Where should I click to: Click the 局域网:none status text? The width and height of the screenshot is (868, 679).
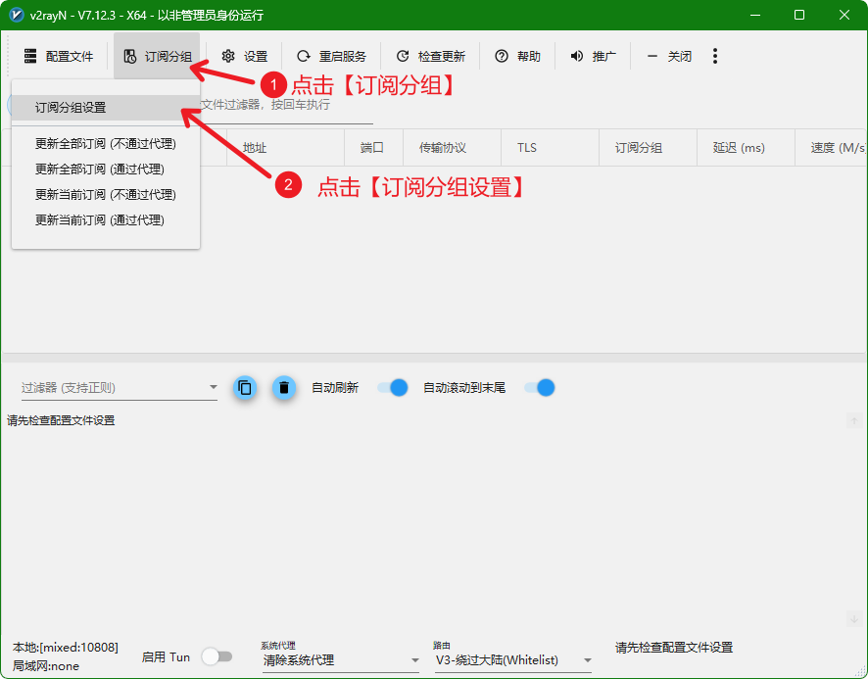point(46,666)
